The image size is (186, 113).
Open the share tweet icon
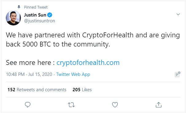coord(159,105)
